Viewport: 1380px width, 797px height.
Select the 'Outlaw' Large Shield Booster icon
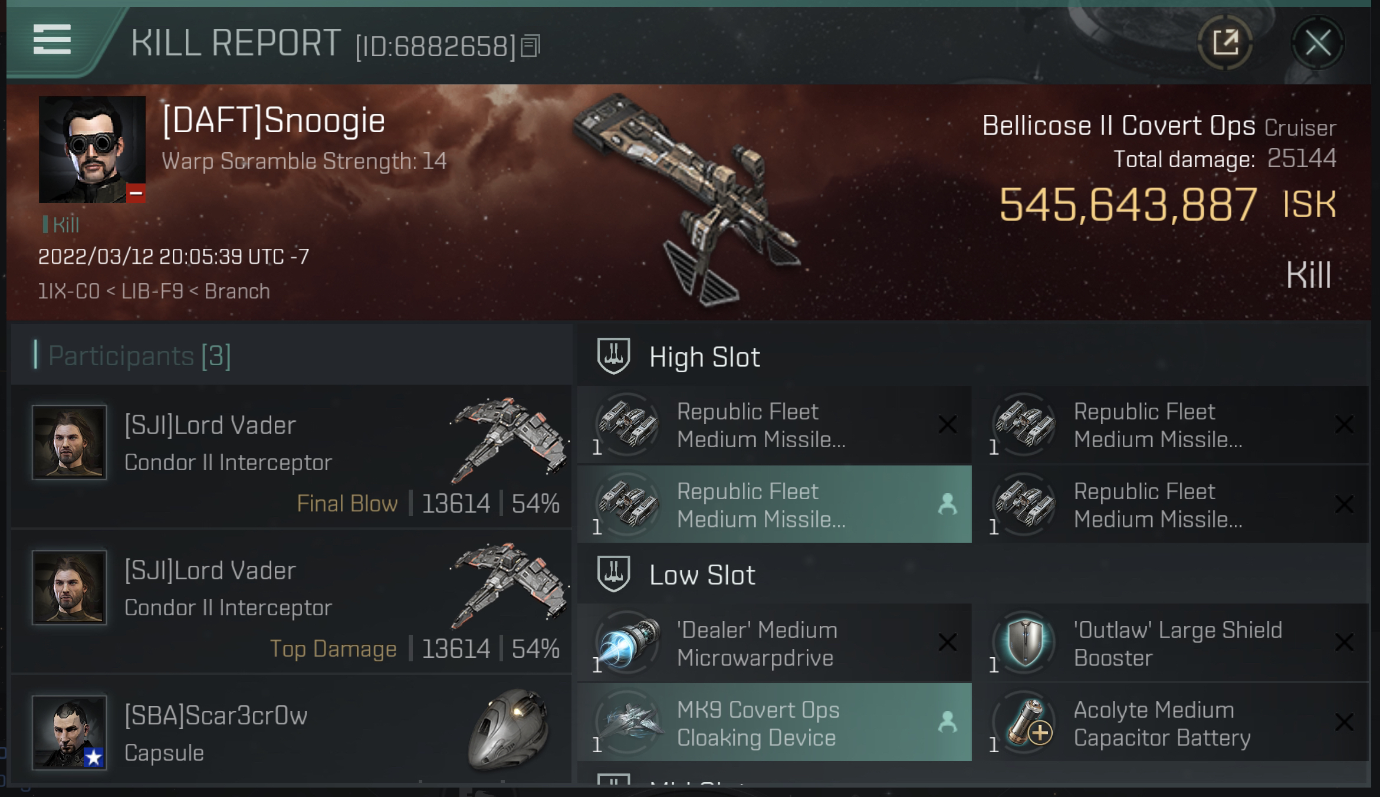coord(1025,643)
